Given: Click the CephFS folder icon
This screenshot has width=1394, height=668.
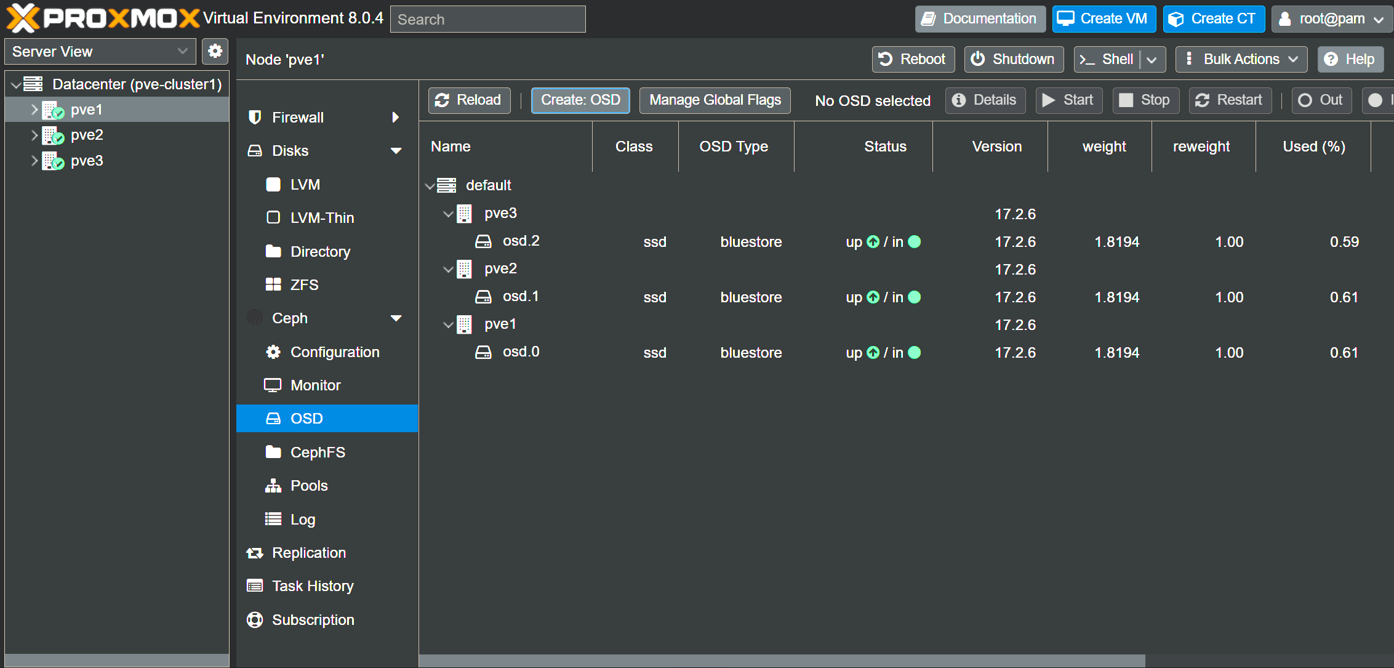Looking at the screenshot, I should (273, 452).
